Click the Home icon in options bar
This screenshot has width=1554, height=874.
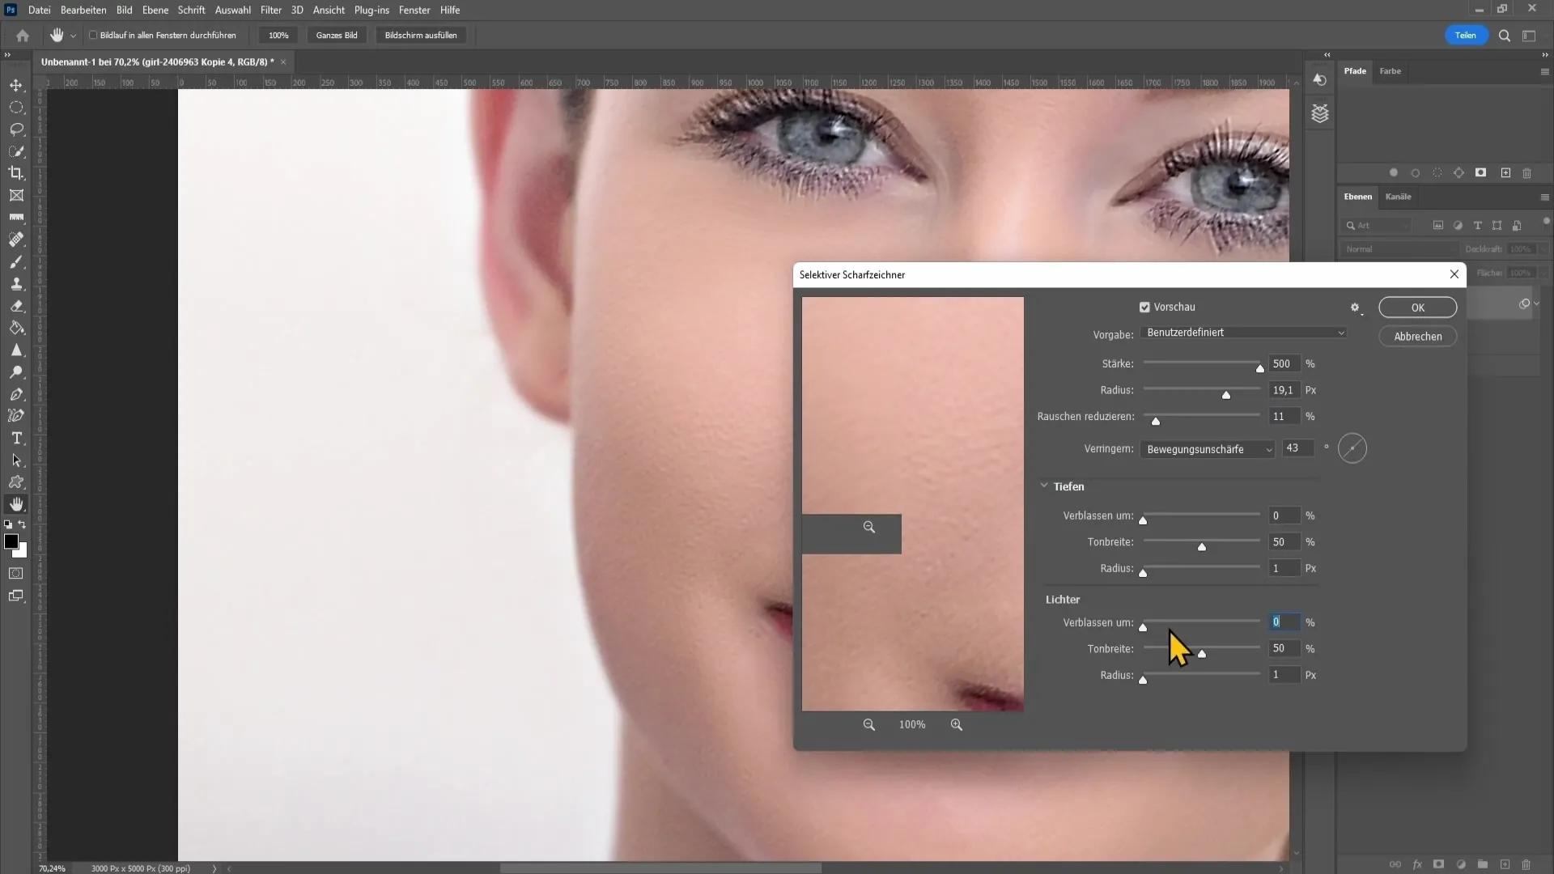point(23,36)
